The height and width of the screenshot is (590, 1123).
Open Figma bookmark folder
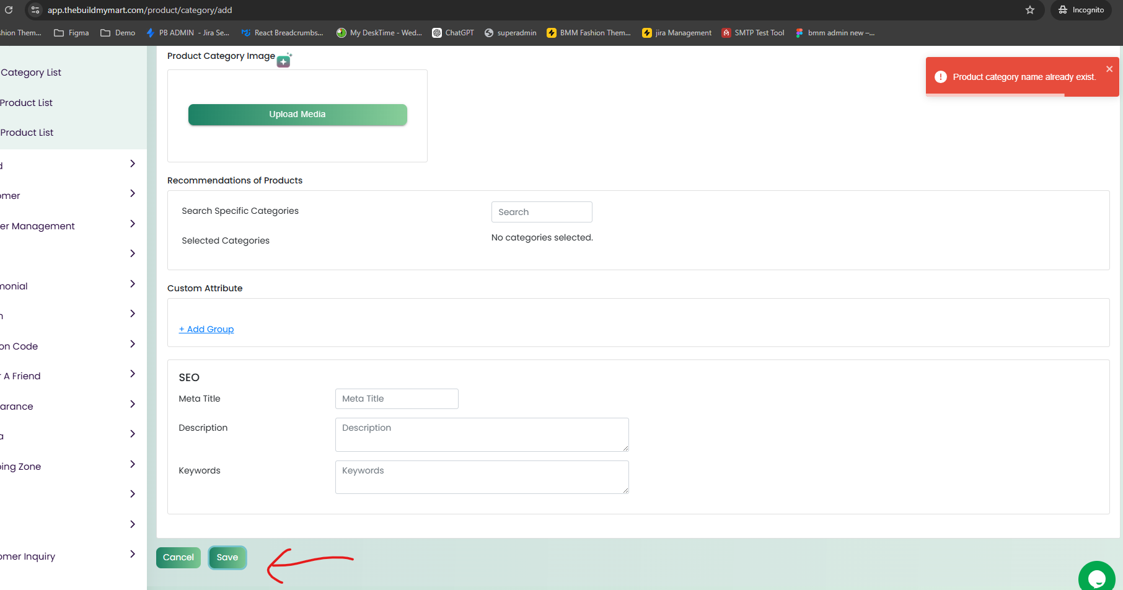pos(71,33)
